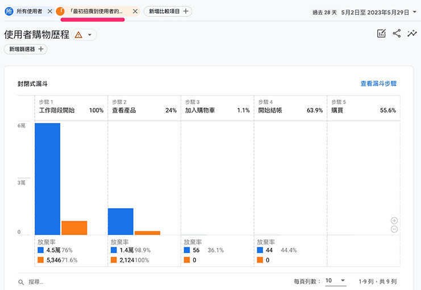Screen dimensions: 421x290
Task: Remove the 所有使用者 comparison chip
Action: pos(50,11)
